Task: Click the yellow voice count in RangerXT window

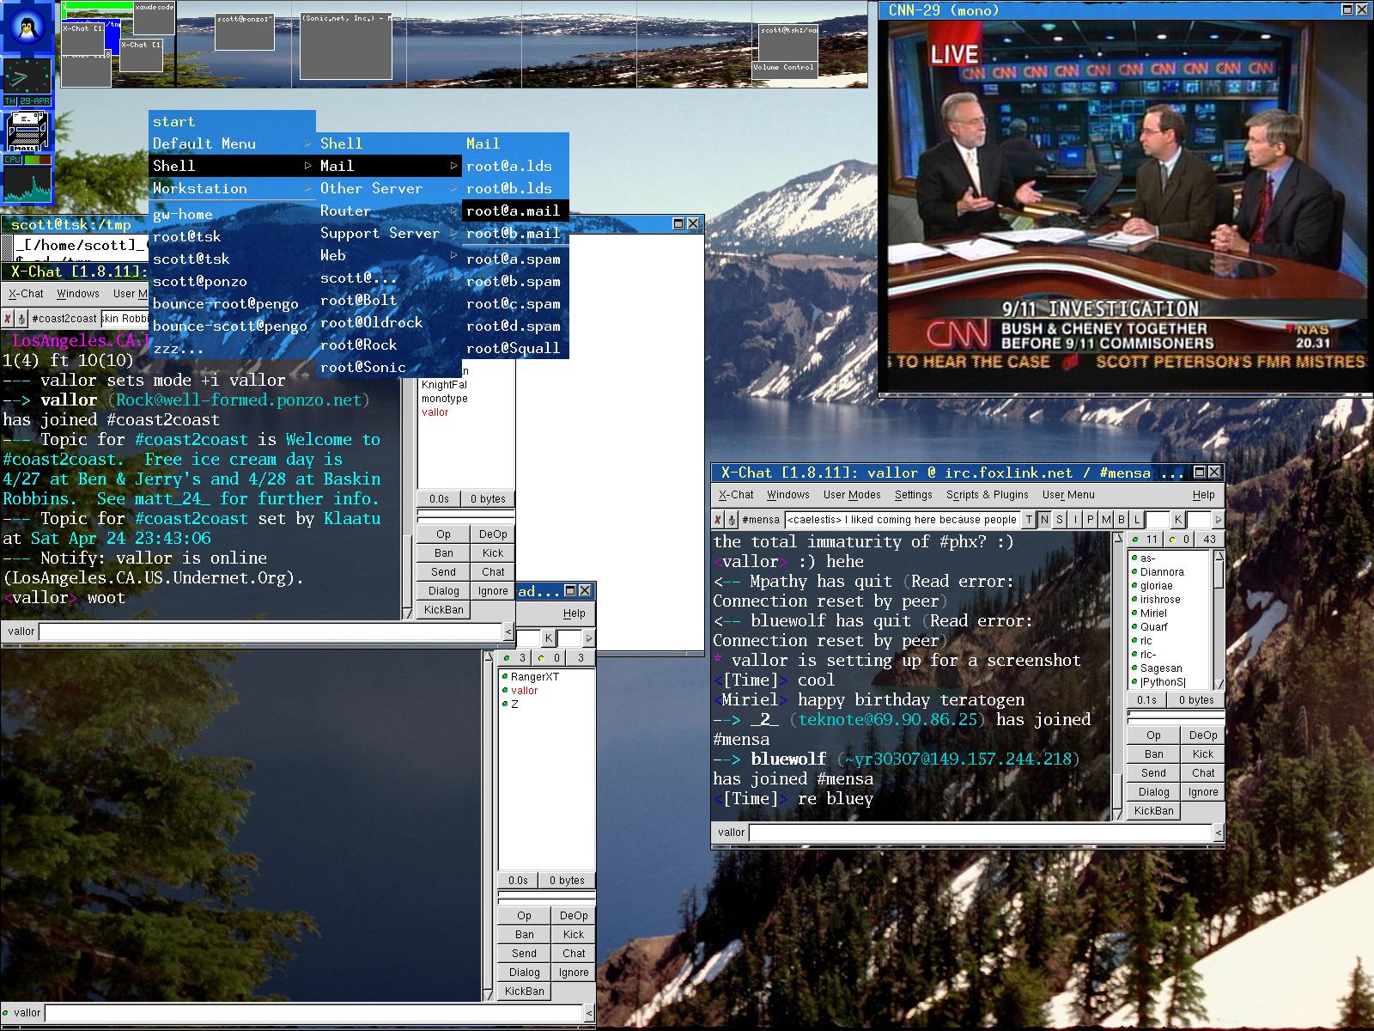Action: [549, 658]
